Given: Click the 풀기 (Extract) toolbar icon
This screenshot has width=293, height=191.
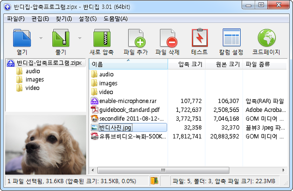Looking at the screenshot, I should pyautogui.click(x=61, y=38).
